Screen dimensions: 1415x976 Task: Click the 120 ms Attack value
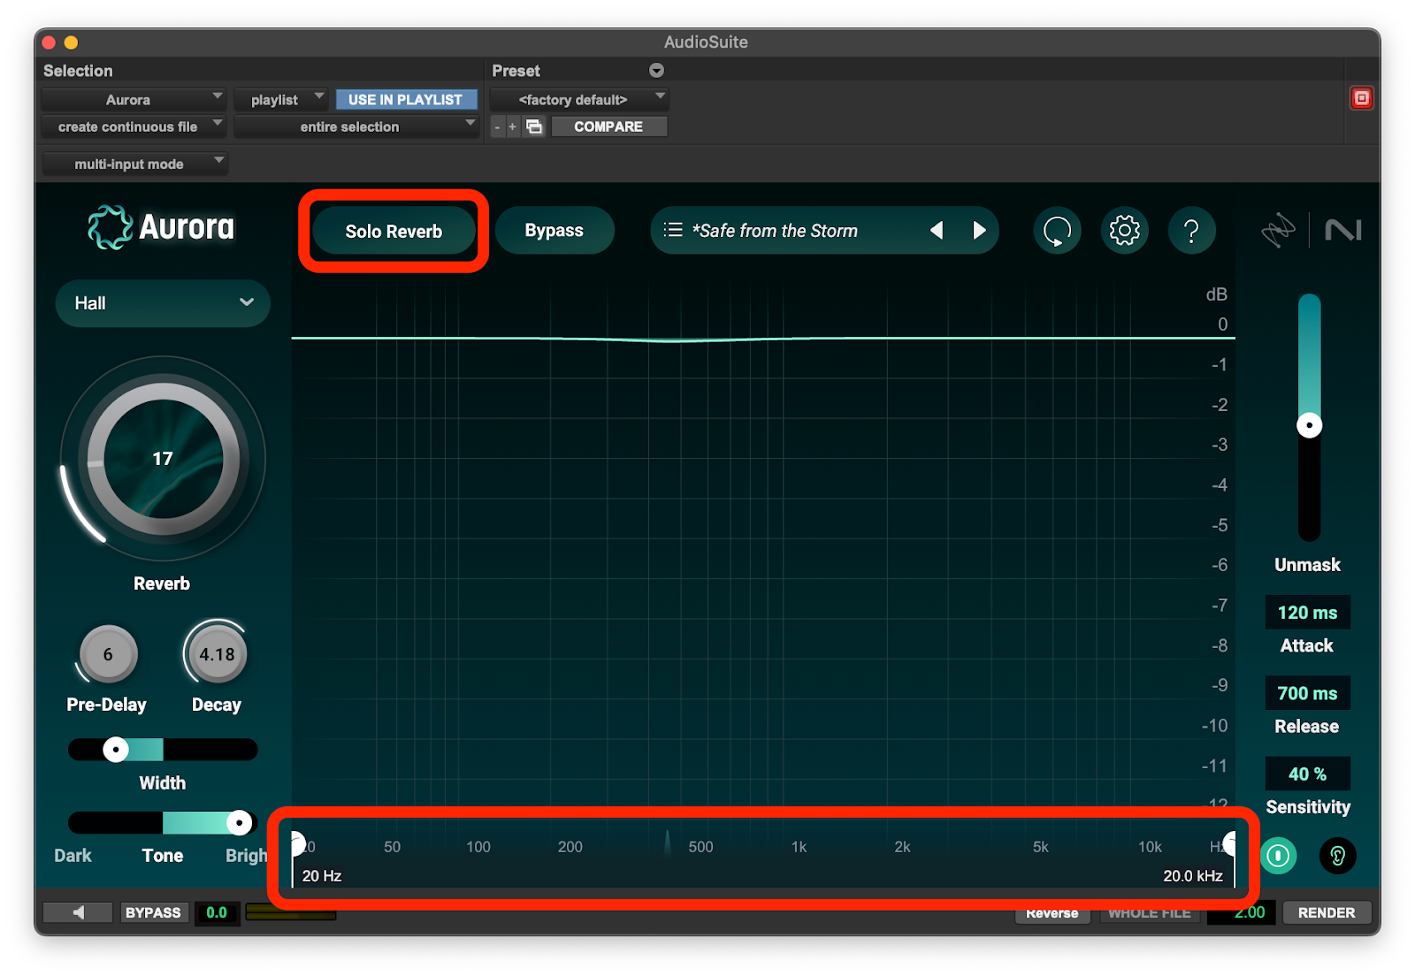coord(1307,613)
